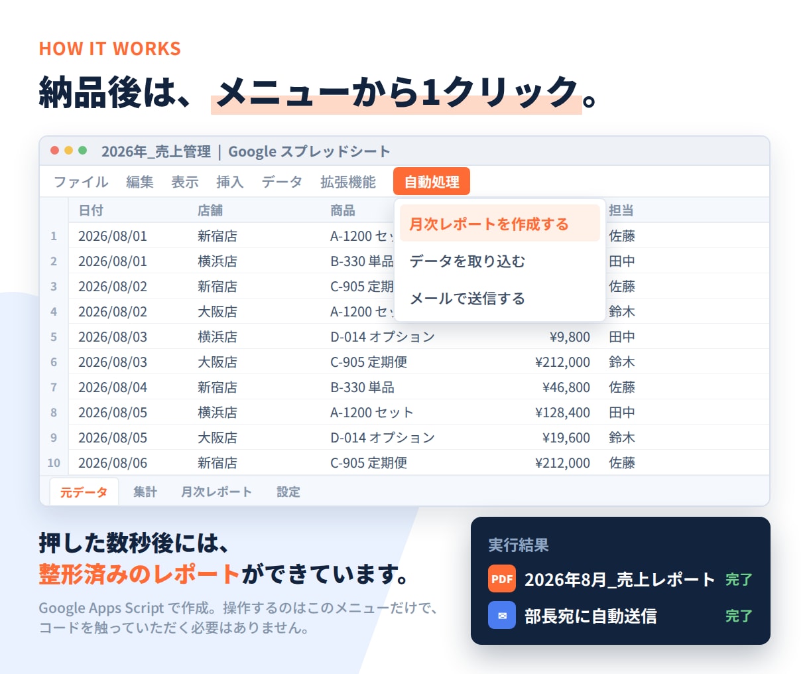Open the データ menu
This screenshot has width=809, height=674.
click(x=282, y=182)
